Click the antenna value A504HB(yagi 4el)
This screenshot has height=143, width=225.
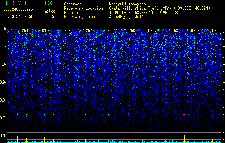(126, 17)
